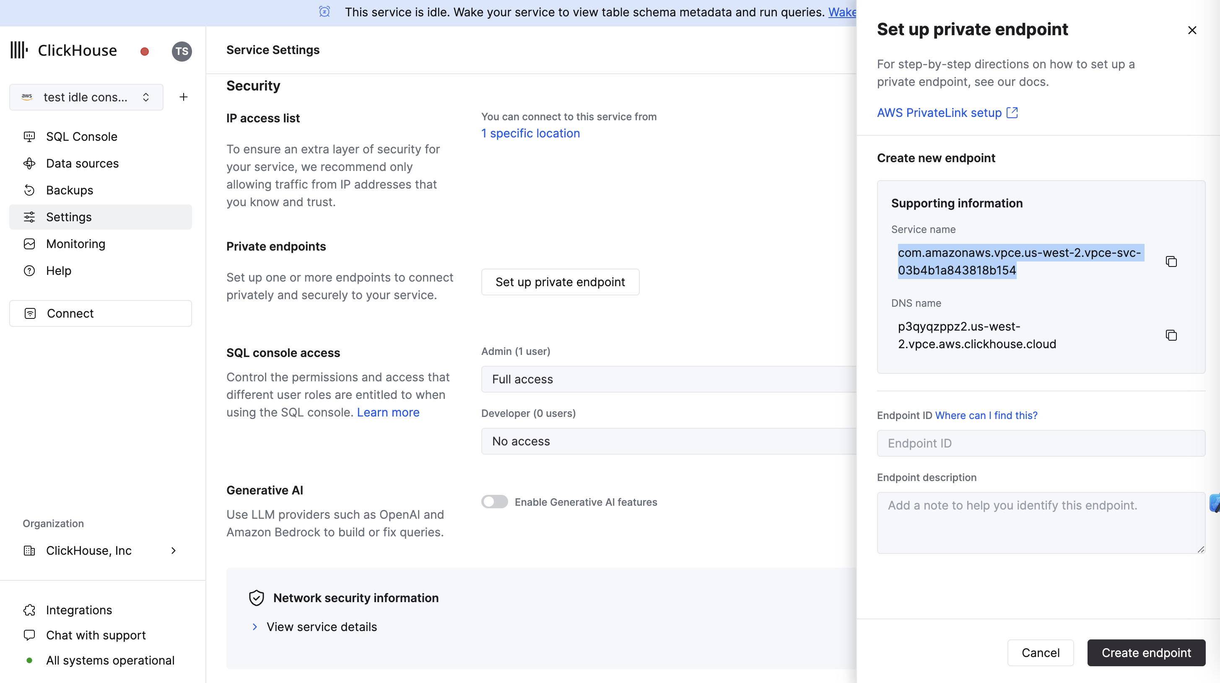
Task: Click the Integrations icon in sidebar
Action: pyautogui.click(x=29, y=609)
